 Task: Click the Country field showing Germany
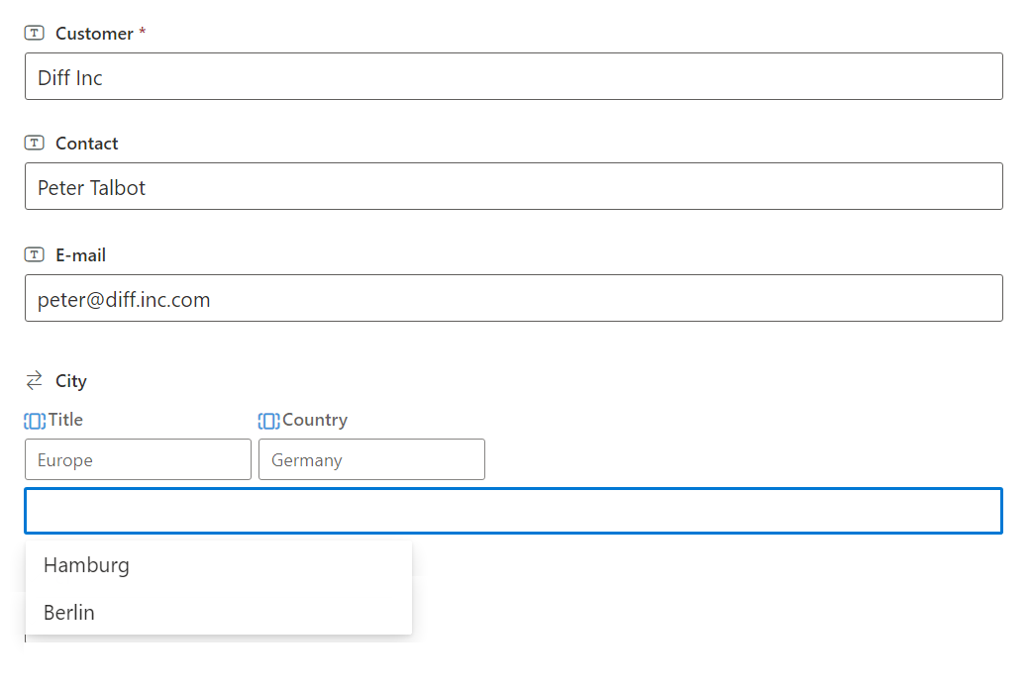371,459
